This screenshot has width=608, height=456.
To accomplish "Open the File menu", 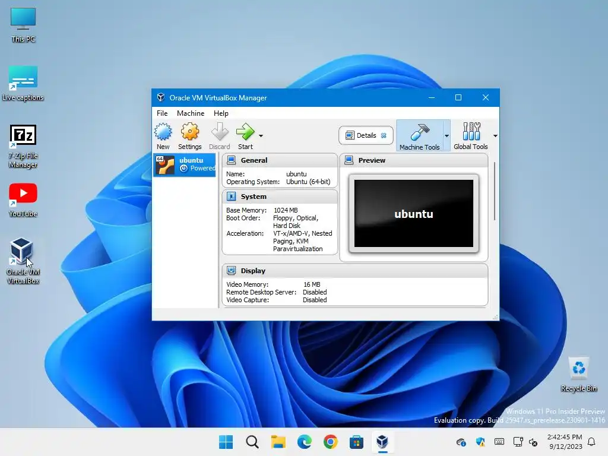I will tap(162, 113).
